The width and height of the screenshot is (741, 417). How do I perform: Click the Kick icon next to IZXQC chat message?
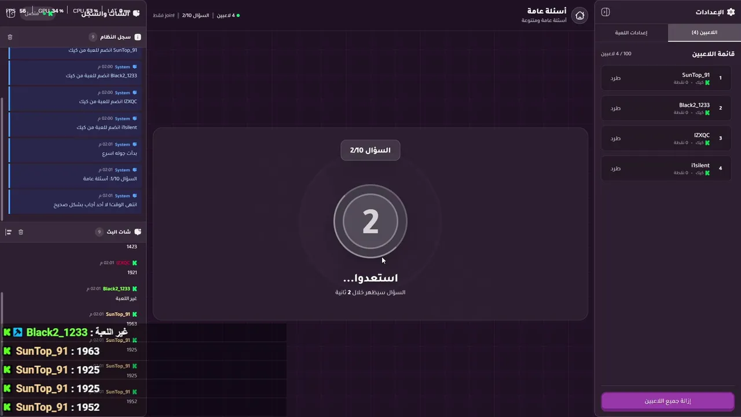click(x=135, y=263)
